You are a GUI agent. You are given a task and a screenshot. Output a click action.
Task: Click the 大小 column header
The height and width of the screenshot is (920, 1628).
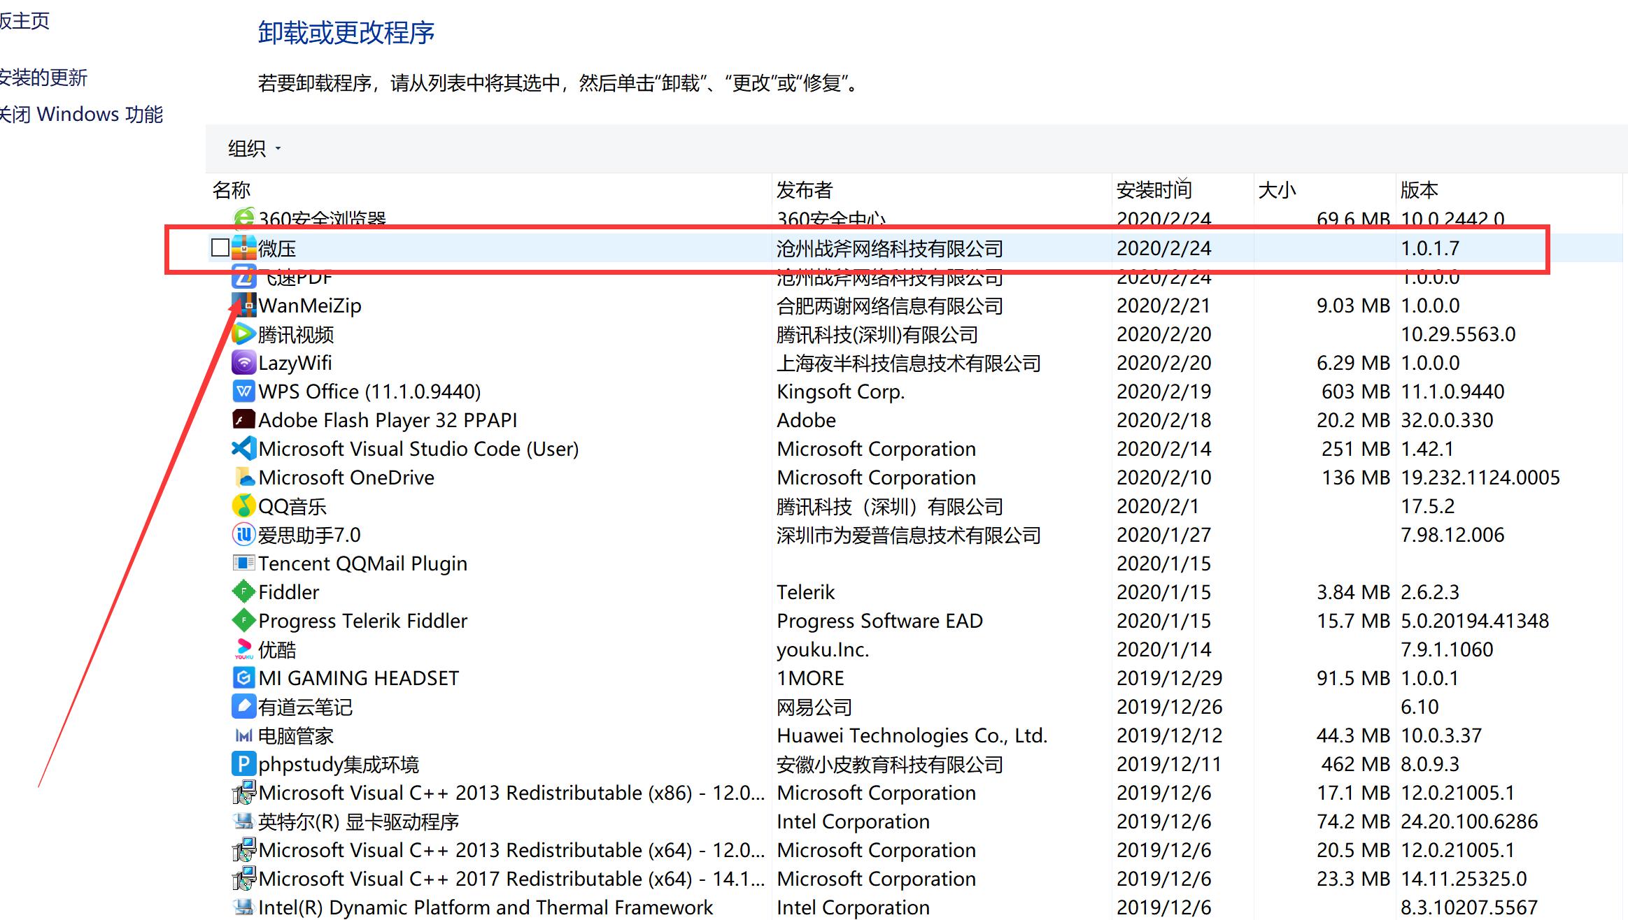pyautogui.click(x=1277, y=190)
